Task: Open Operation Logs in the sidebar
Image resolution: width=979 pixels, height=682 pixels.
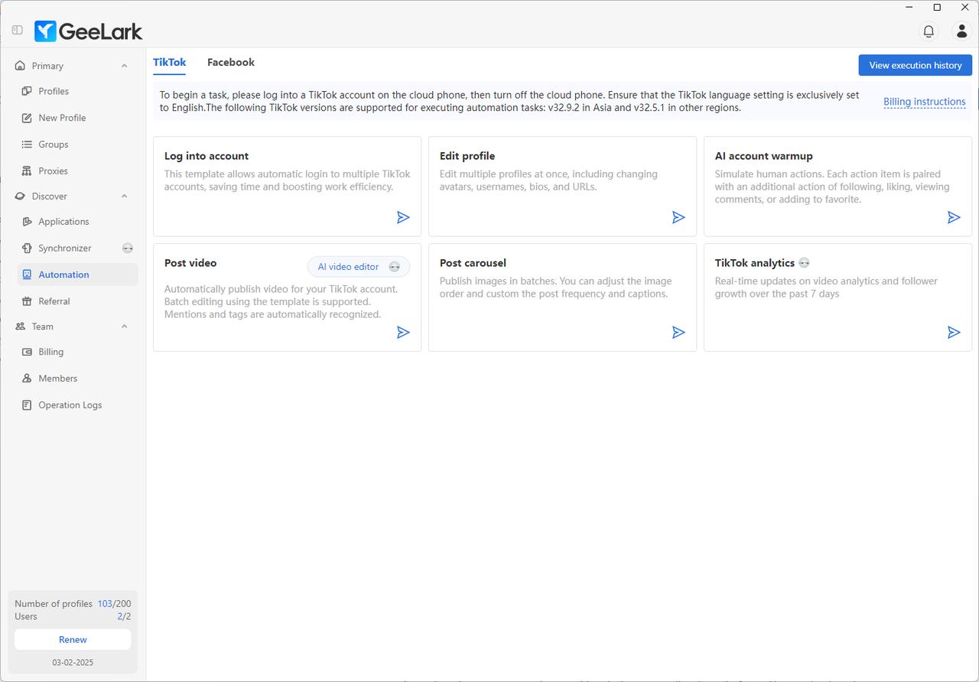Action: 77,405
